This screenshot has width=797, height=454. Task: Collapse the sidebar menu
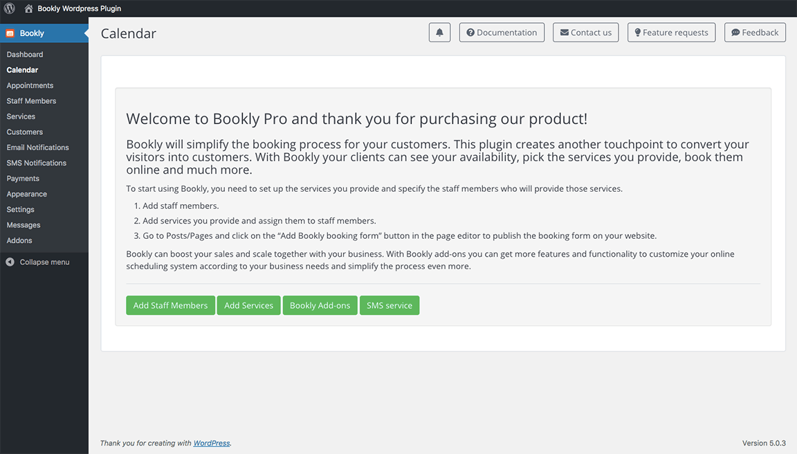[44, 262]
